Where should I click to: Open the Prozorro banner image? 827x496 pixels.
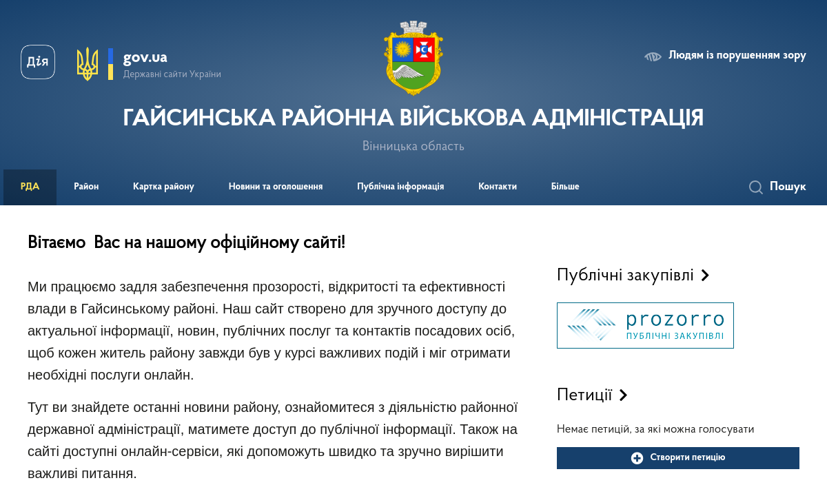645,325
